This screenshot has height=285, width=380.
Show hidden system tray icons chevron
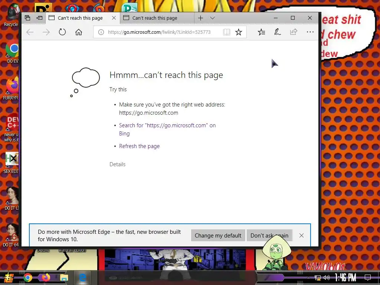[x=308, y=278]
